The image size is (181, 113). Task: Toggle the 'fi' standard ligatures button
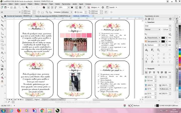(146, 62)
